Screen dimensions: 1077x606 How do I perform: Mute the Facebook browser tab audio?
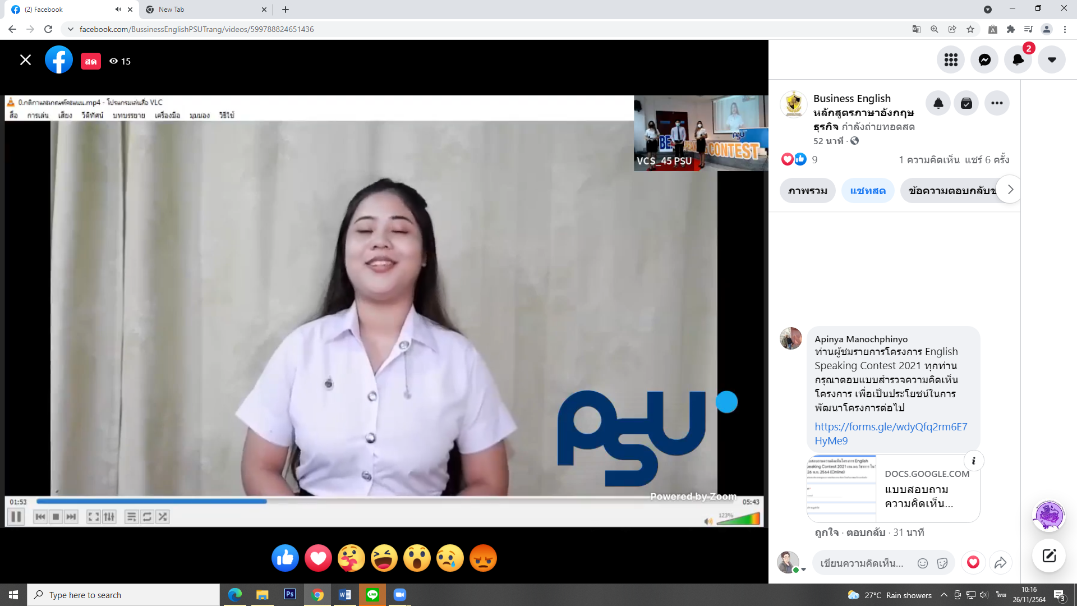click(118, 10)
